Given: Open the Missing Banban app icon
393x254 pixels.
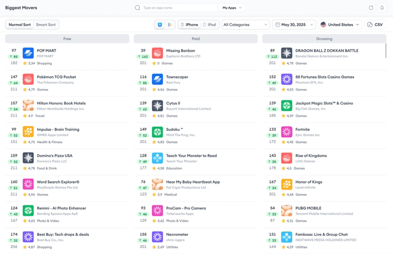Looking at the screenshot, I should 157,53.
